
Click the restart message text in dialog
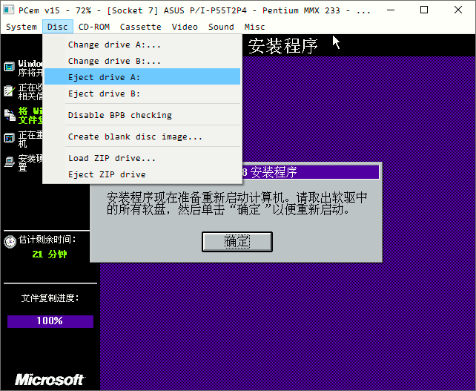point(237,203)
